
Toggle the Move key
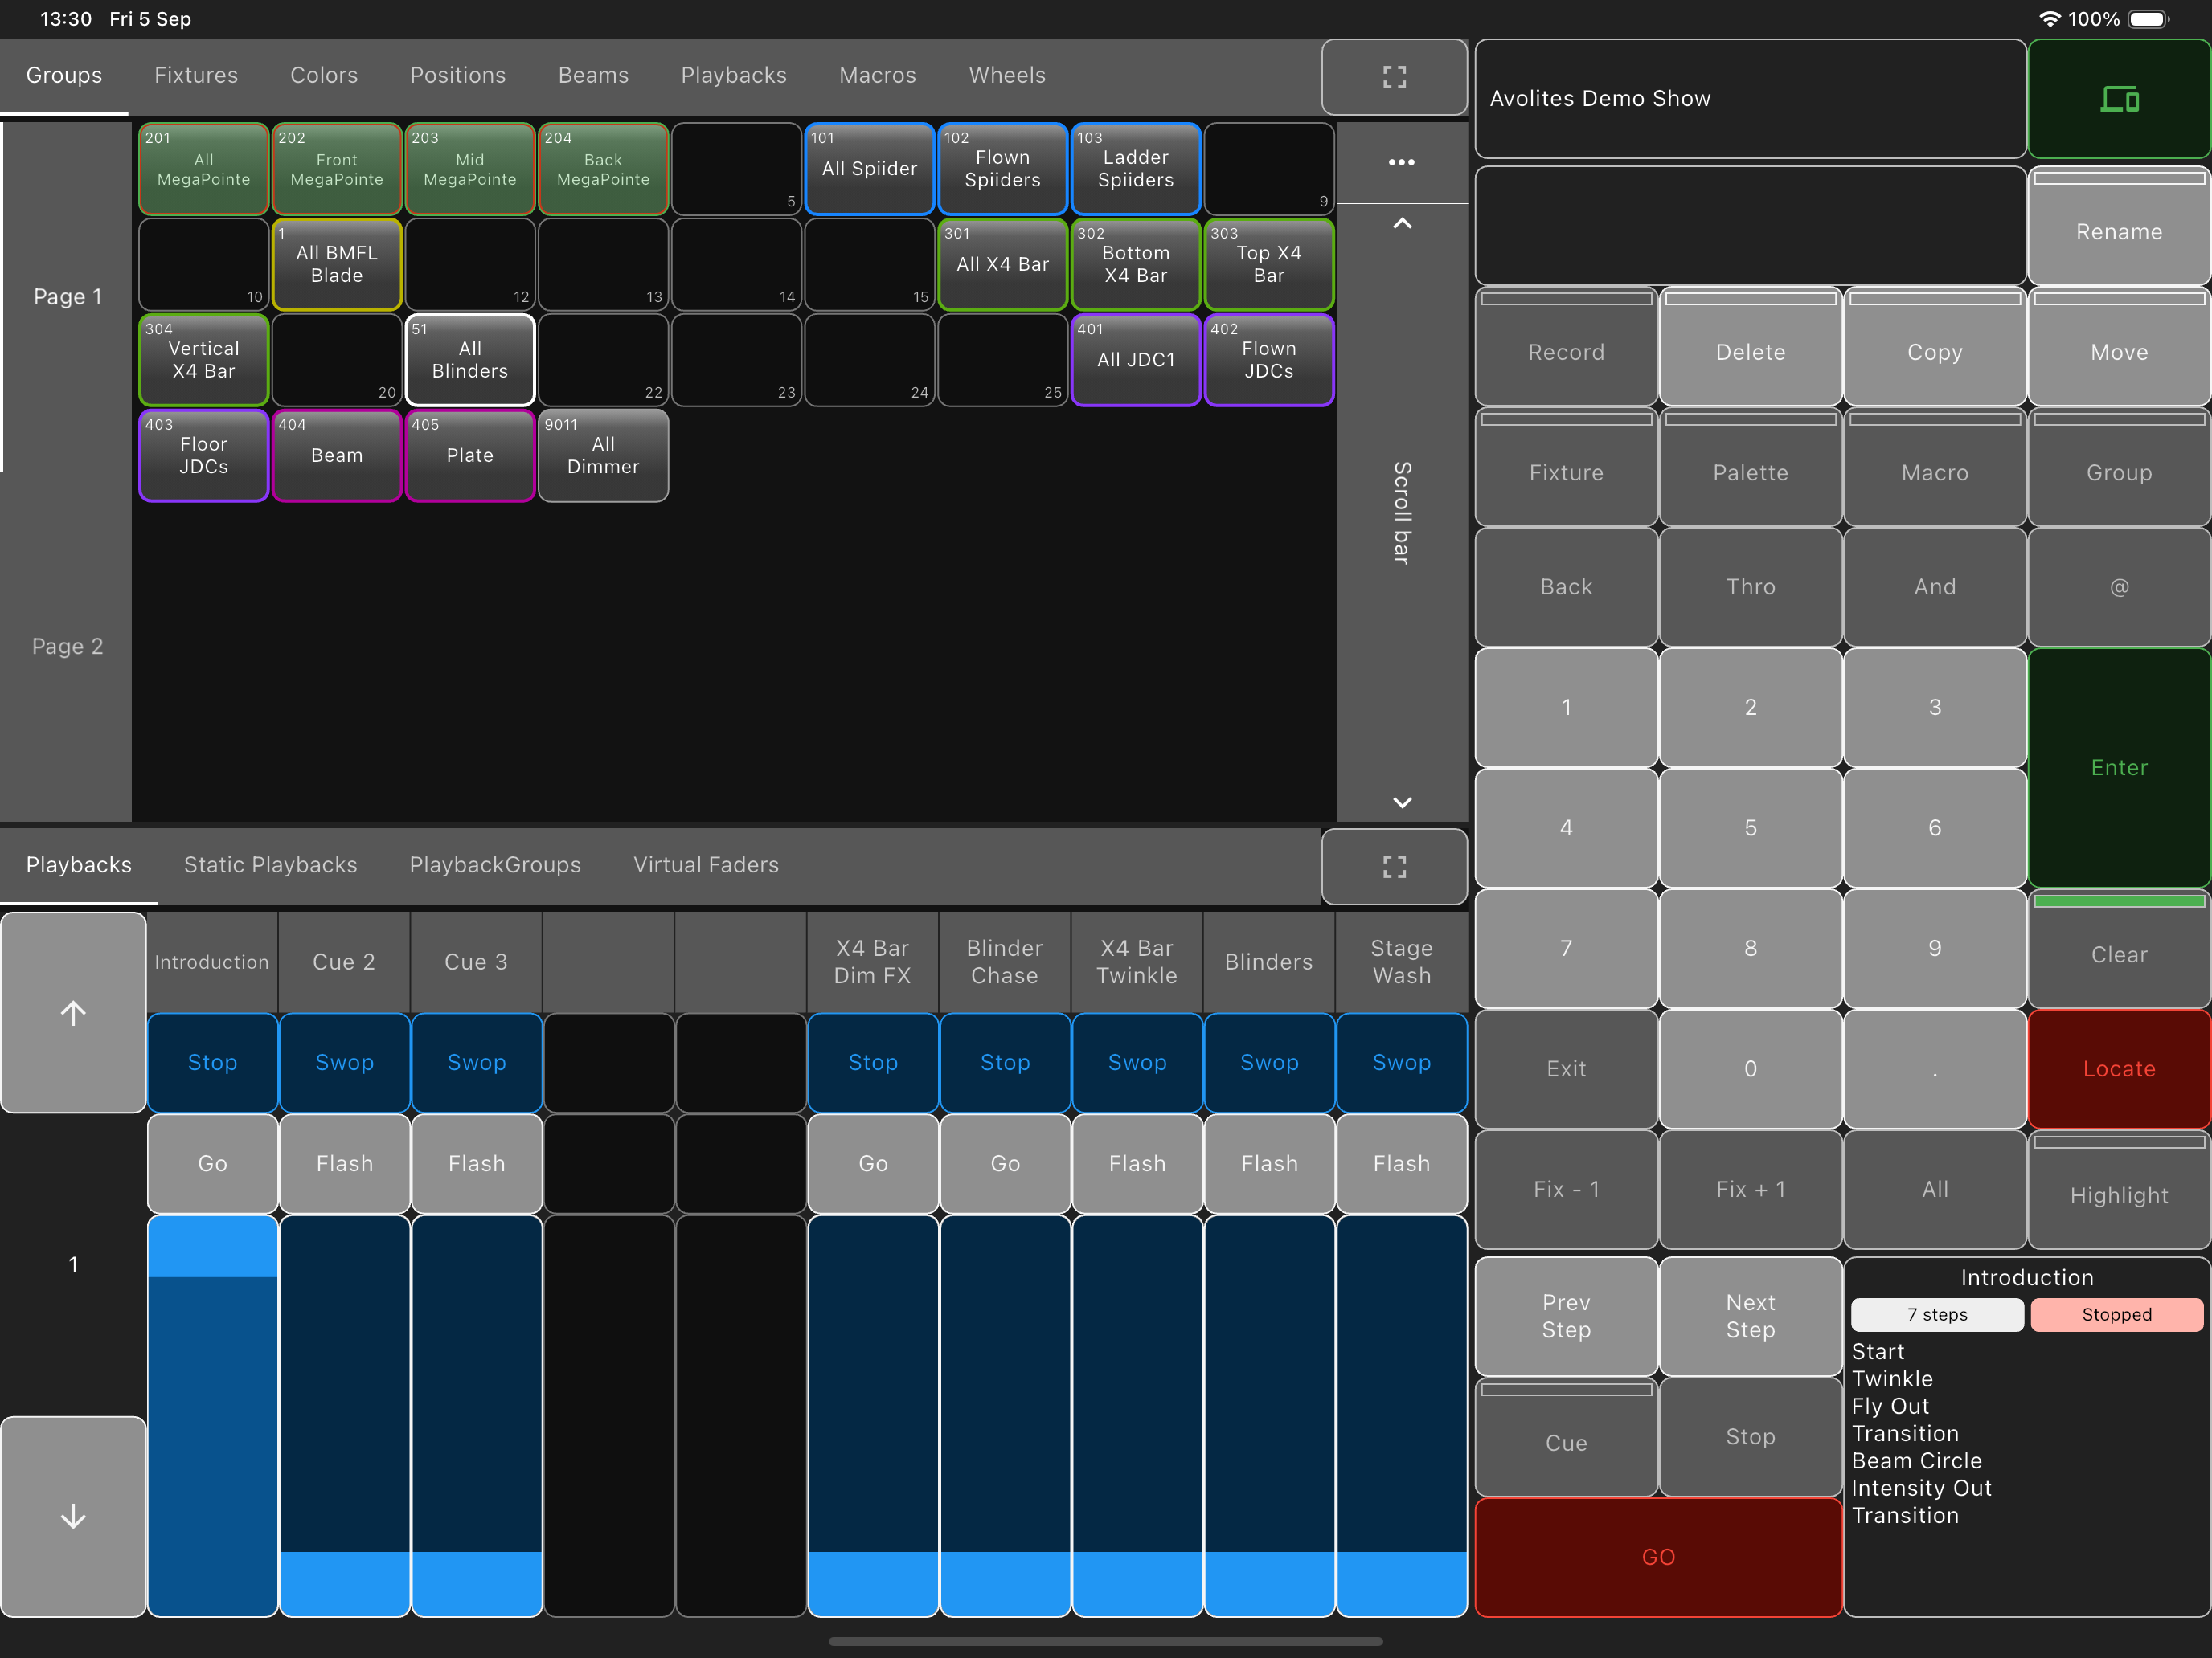tap(2118, 345)
